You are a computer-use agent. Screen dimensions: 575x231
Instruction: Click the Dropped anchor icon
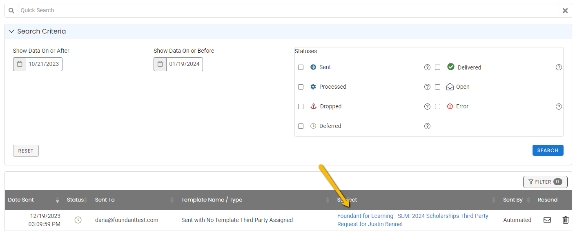pos(314,106)
